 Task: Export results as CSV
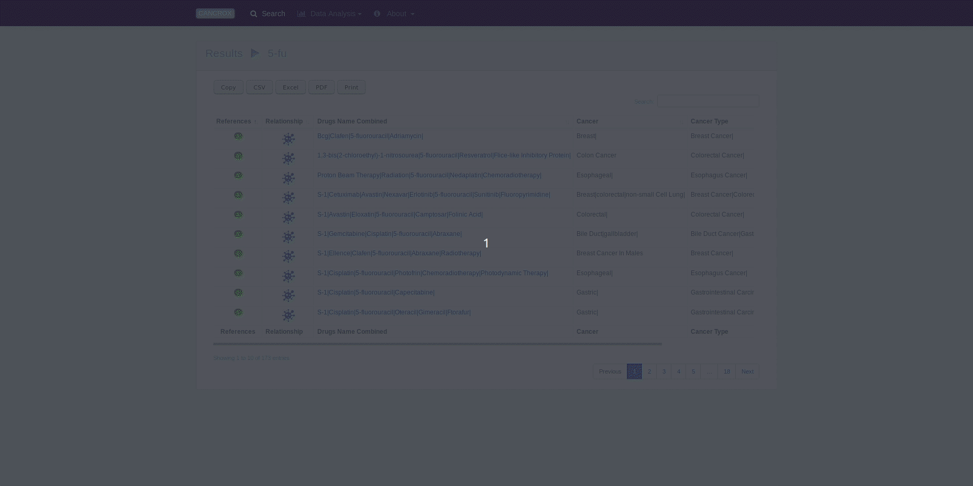(259, 87)
